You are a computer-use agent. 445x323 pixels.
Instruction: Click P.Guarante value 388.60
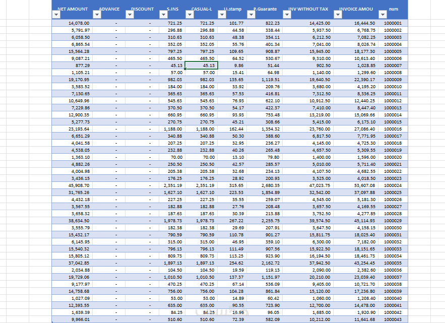click(265, 136)
